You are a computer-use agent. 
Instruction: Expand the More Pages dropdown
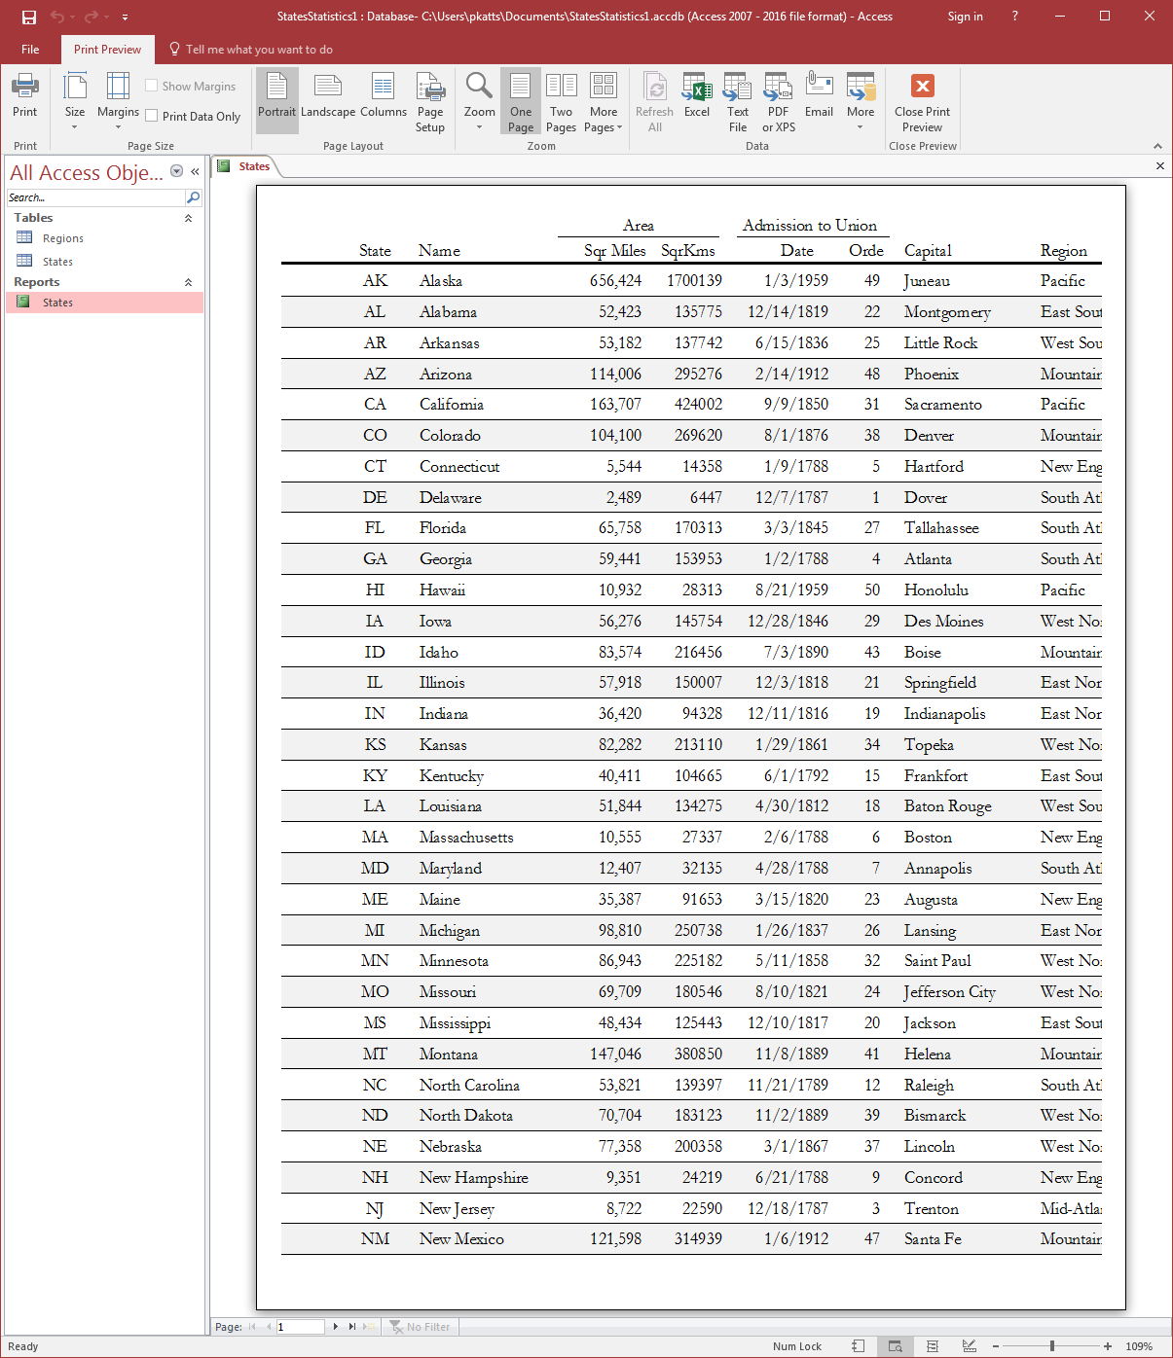click(x=604, y=102)
